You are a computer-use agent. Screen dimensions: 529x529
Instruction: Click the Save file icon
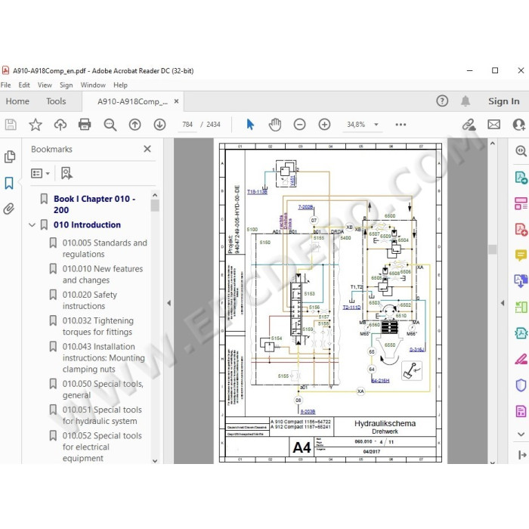click(x=11, y=125)
